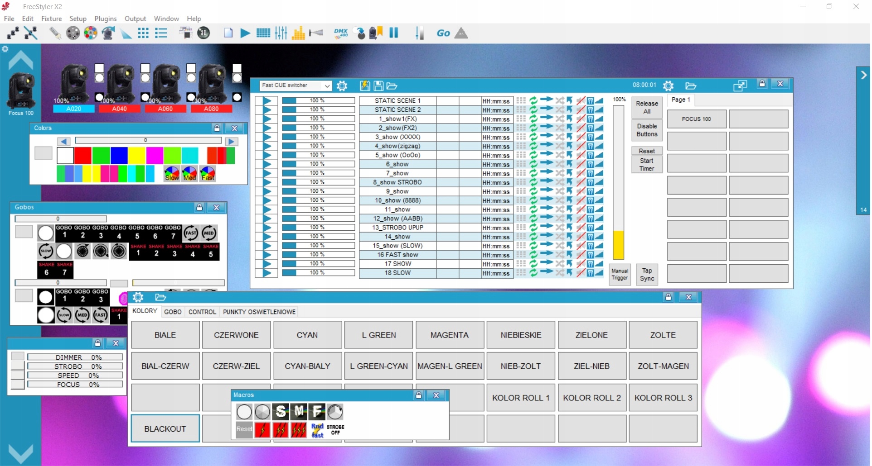Toggle the lock on the Colors panel
872x466 pixels.
(217, 128)
